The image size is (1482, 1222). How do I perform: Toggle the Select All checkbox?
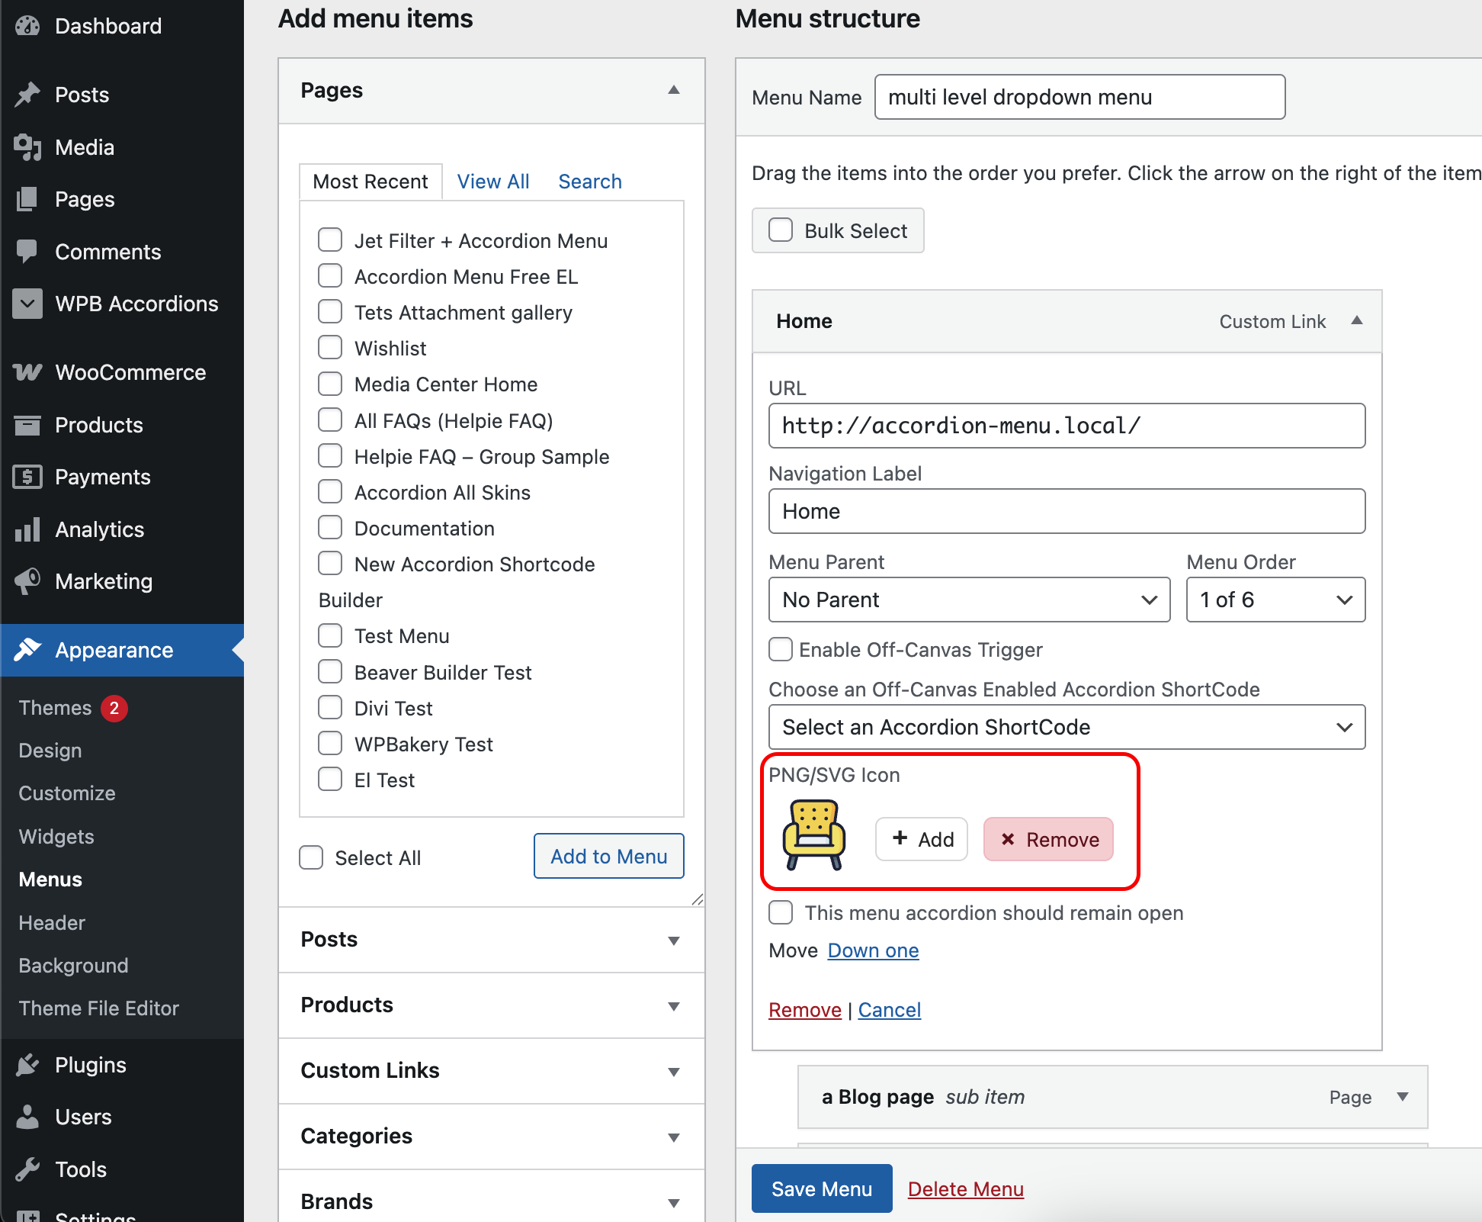pos(311,857)
